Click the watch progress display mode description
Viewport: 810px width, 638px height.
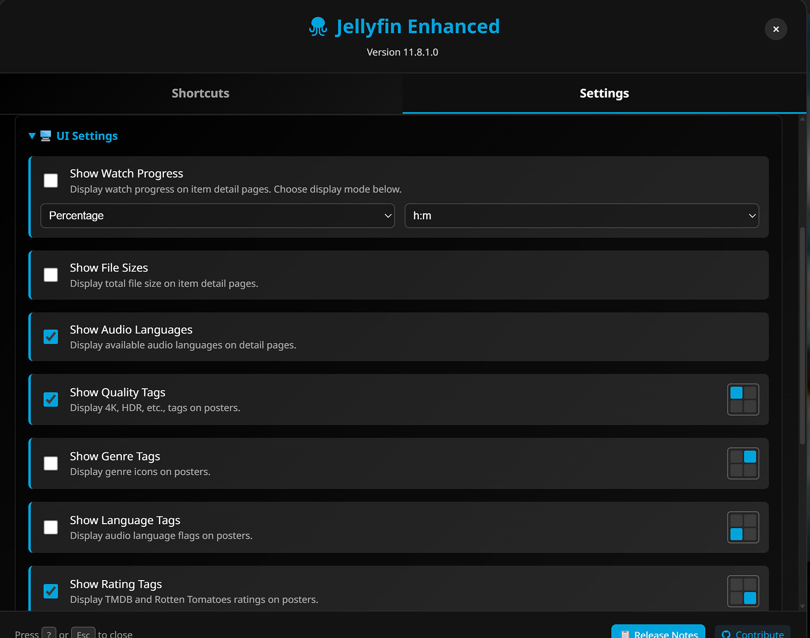pyautogui.click(x=236, y=189)
